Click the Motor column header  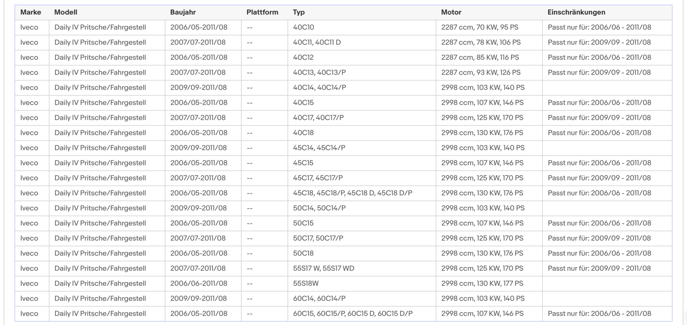coord(451,12)
